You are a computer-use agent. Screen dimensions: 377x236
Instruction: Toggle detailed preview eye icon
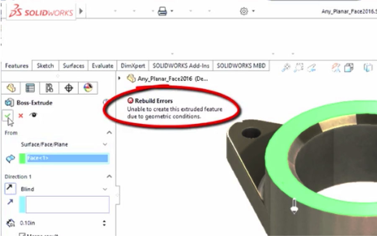34,115
